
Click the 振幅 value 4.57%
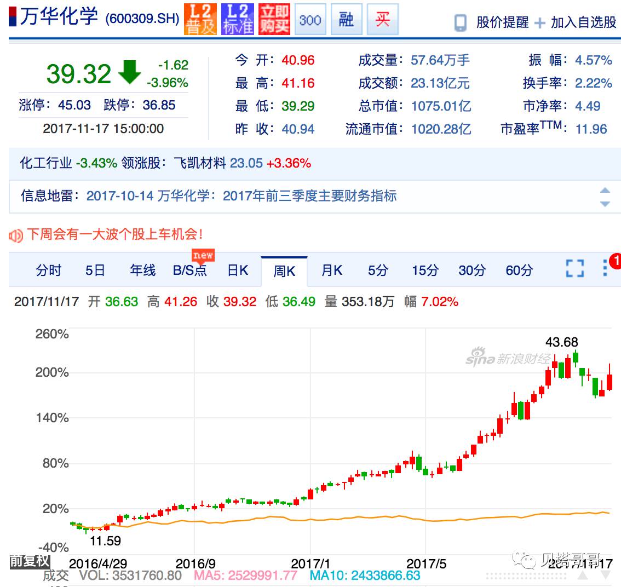tap(593, 60)
